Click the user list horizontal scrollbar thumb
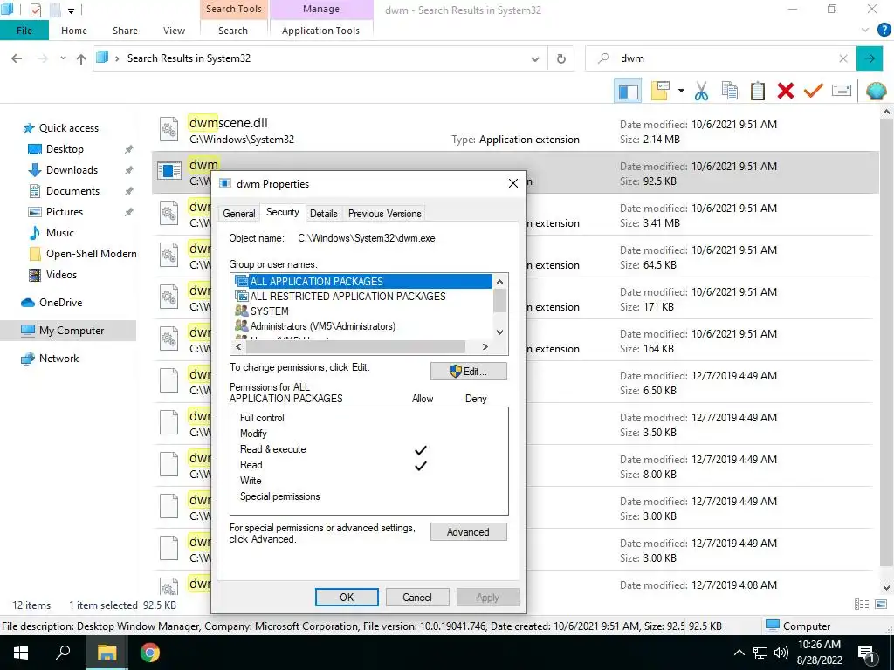This screenshot has width=894, height=670. click(356, 346)
